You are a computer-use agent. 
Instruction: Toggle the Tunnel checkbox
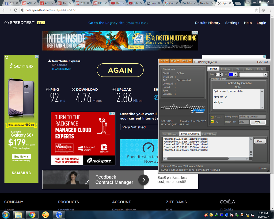[x=212, y=117]
